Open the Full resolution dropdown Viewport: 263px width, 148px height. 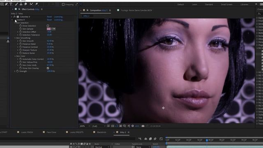tap(99, 126)
